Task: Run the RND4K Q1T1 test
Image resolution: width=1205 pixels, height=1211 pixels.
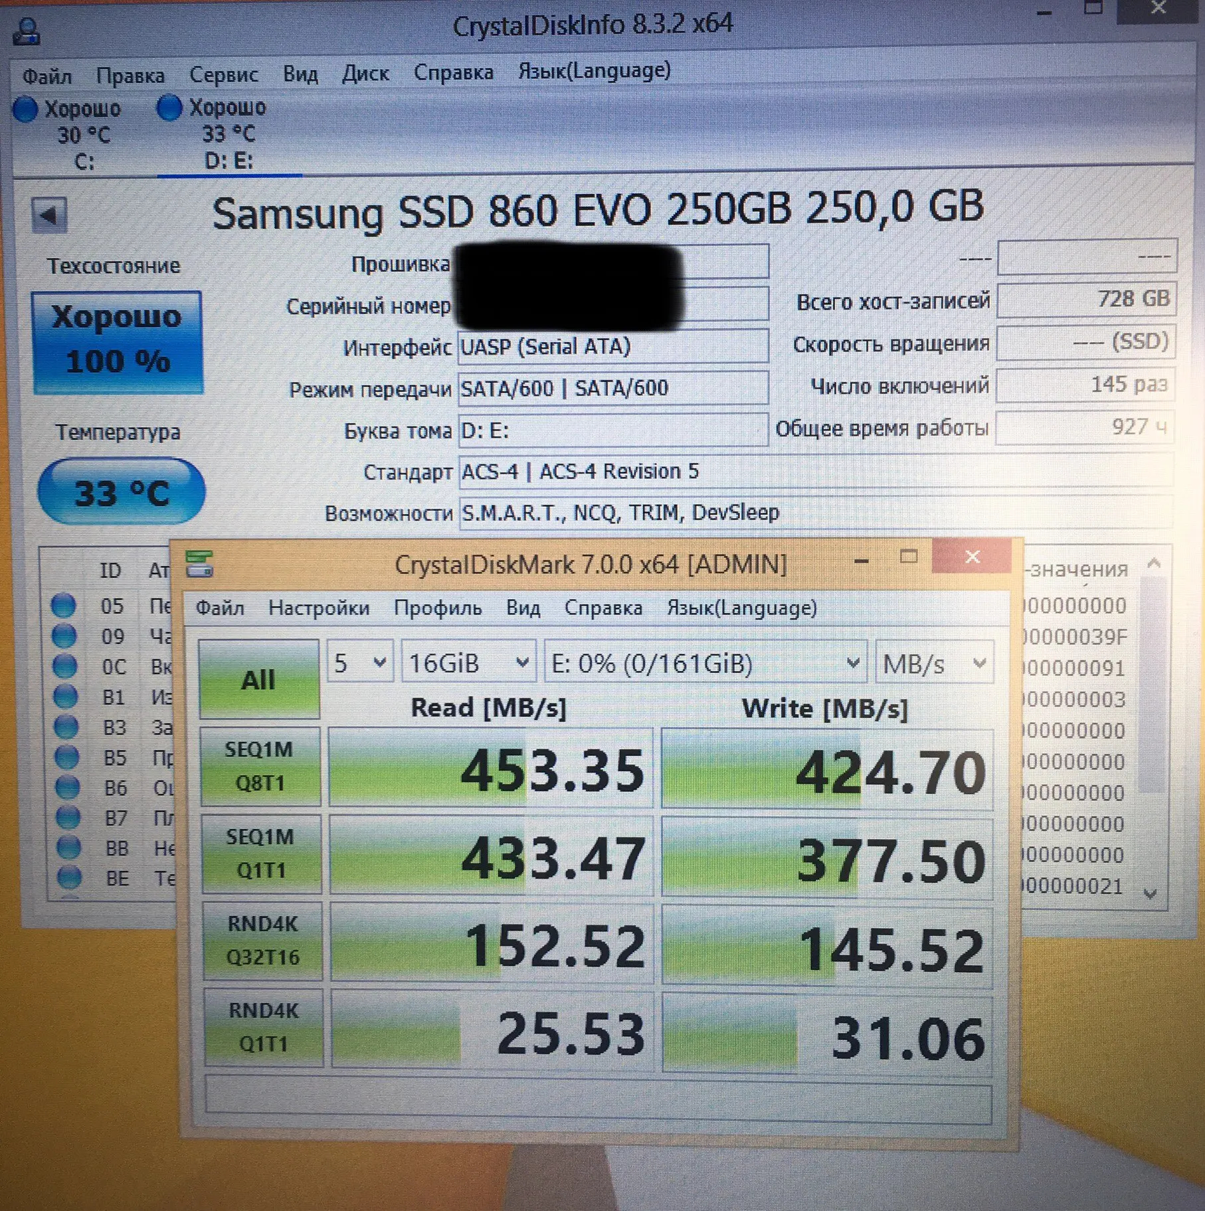Action: point(264,1028)
